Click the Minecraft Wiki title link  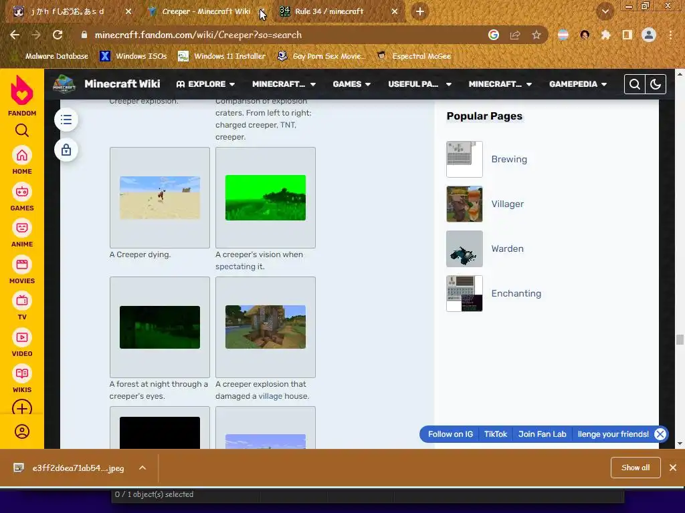point(122,83)
